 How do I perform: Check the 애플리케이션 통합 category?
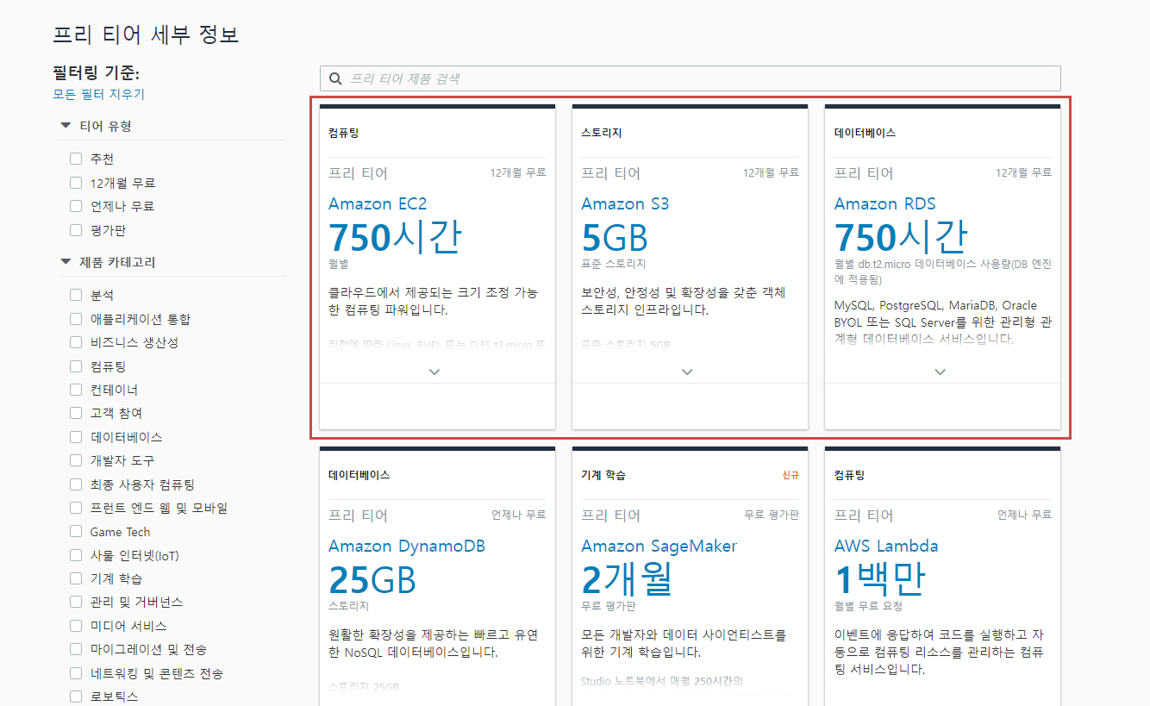pos(76,319)
